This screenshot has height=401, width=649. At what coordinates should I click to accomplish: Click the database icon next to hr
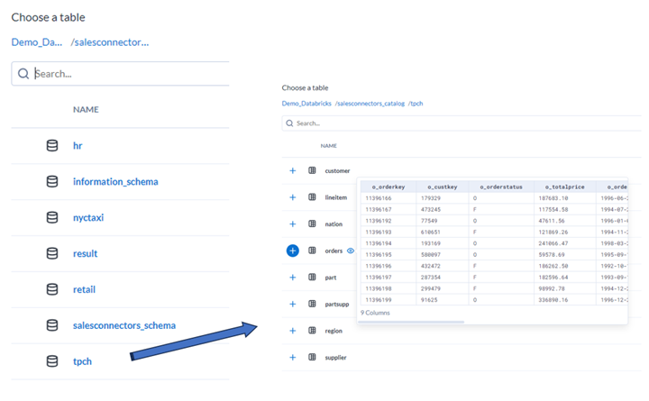coord(52,146)
